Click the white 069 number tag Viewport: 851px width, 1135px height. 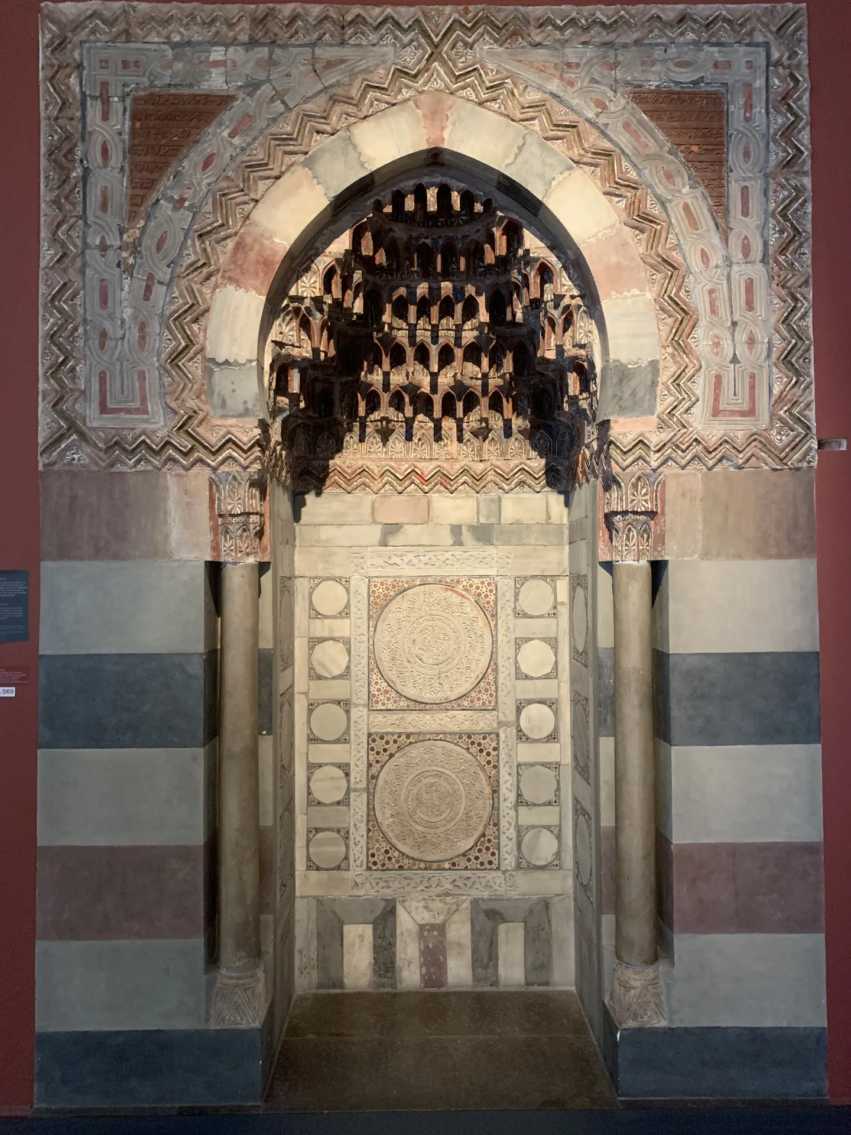(7, 691)
